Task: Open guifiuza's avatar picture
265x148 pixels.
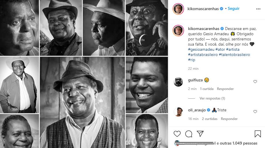Action: [178, 82]
